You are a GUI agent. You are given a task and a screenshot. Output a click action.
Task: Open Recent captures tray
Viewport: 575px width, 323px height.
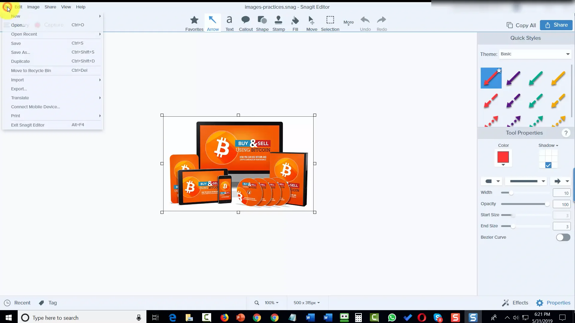point(17,303)
